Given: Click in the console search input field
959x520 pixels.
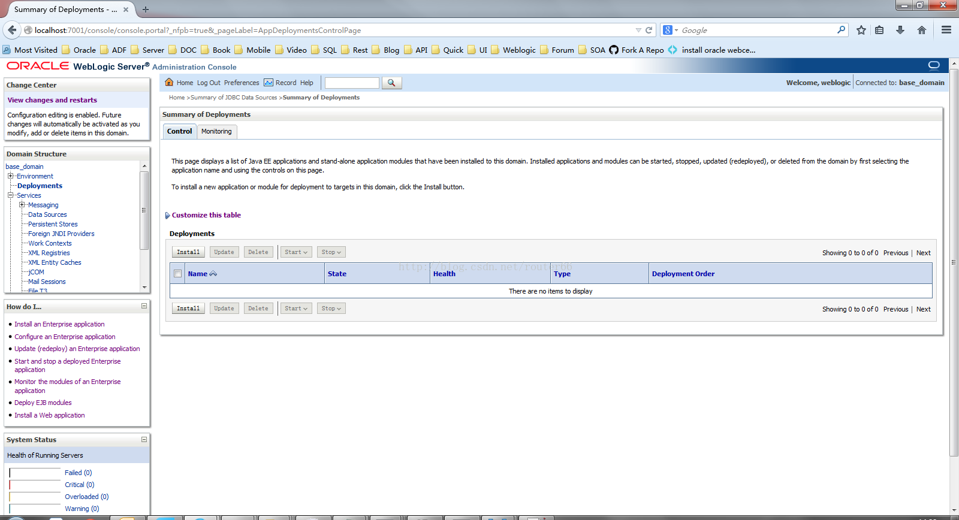Looking at the screenshot, I should [352, 83].
